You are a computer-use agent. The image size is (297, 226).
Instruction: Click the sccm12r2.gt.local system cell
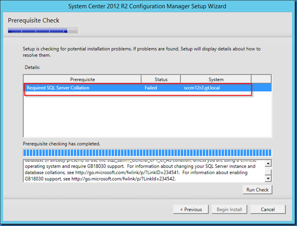pos(202,88)
